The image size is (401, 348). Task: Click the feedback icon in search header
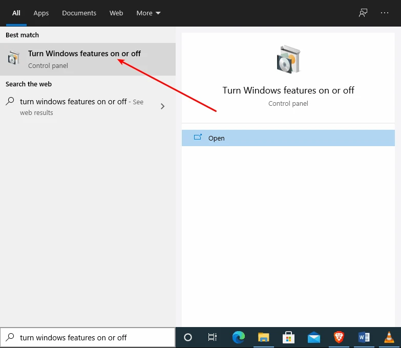pyautogui.click(x=363, y=13)
